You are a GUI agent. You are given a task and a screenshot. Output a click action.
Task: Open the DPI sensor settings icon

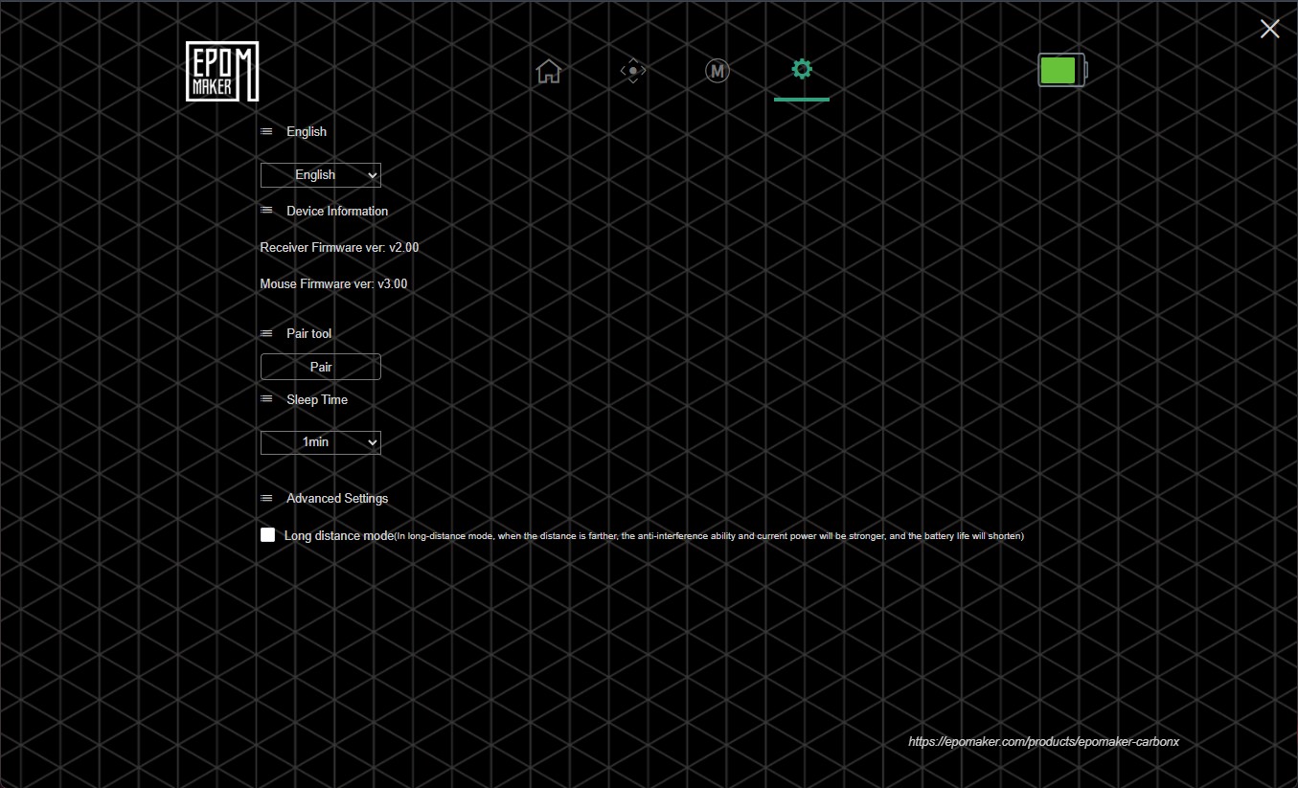pos(633,71)
